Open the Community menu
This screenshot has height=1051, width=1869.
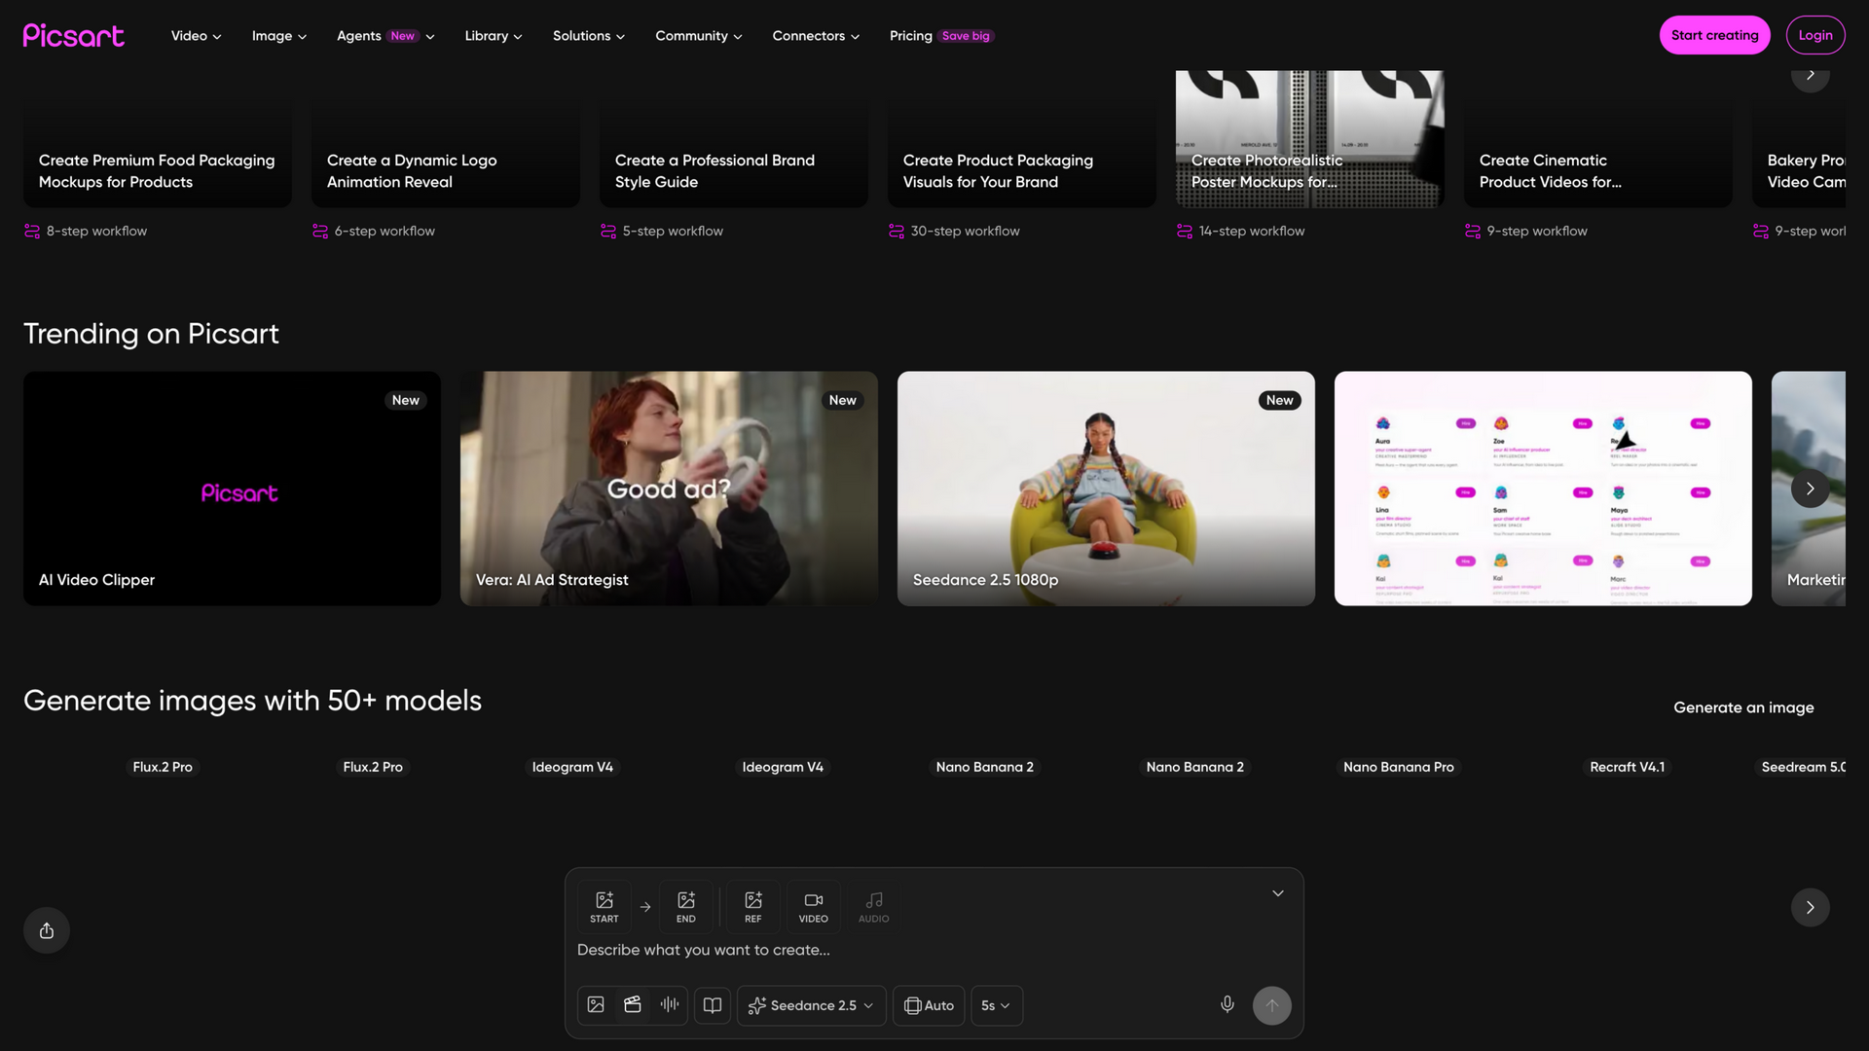698,36
